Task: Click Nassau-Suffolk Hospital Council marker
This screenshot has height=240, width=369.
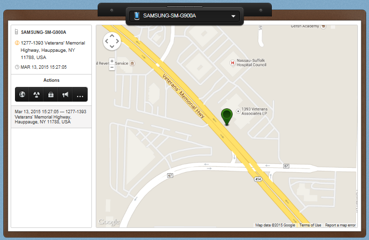Action: [x=233, y=62]
